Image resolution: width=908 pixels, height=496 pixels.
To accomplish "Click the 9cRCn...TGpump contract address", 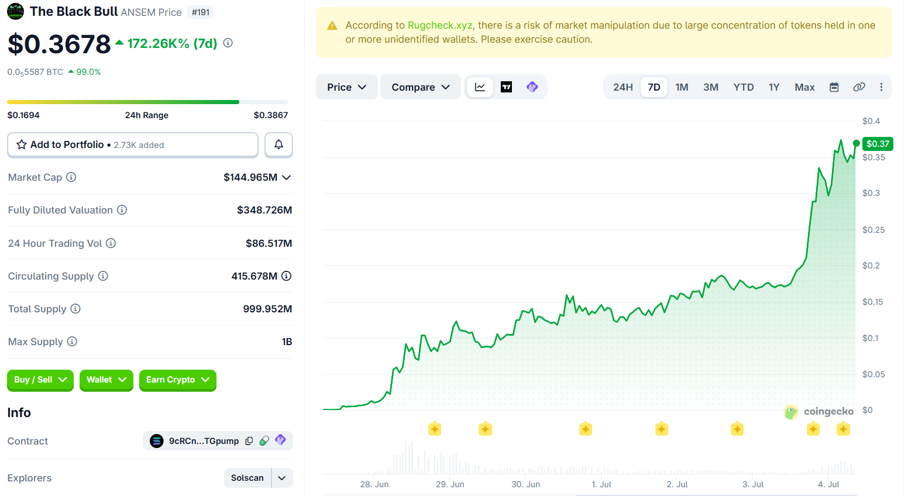I will (x=204, y=441).
